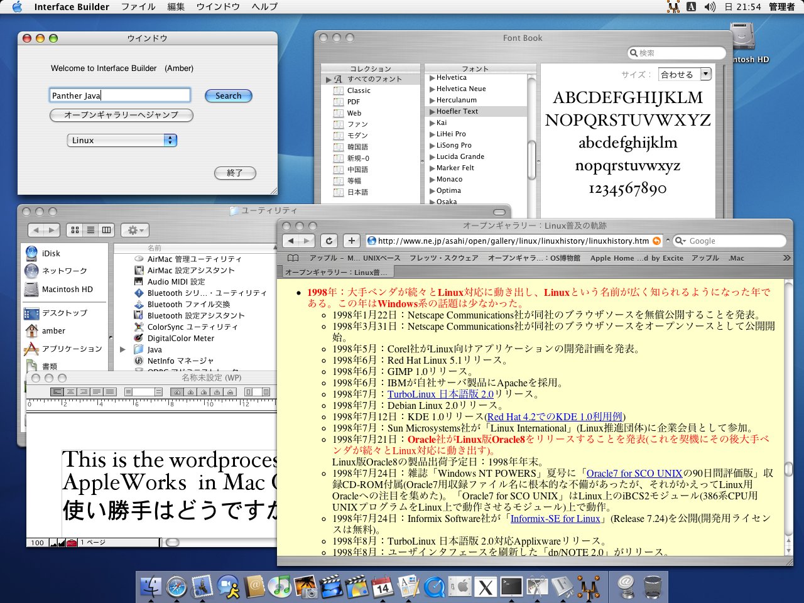Click the volume icon in menu bar
Screen dimensions: 804x603
(710, 7)
